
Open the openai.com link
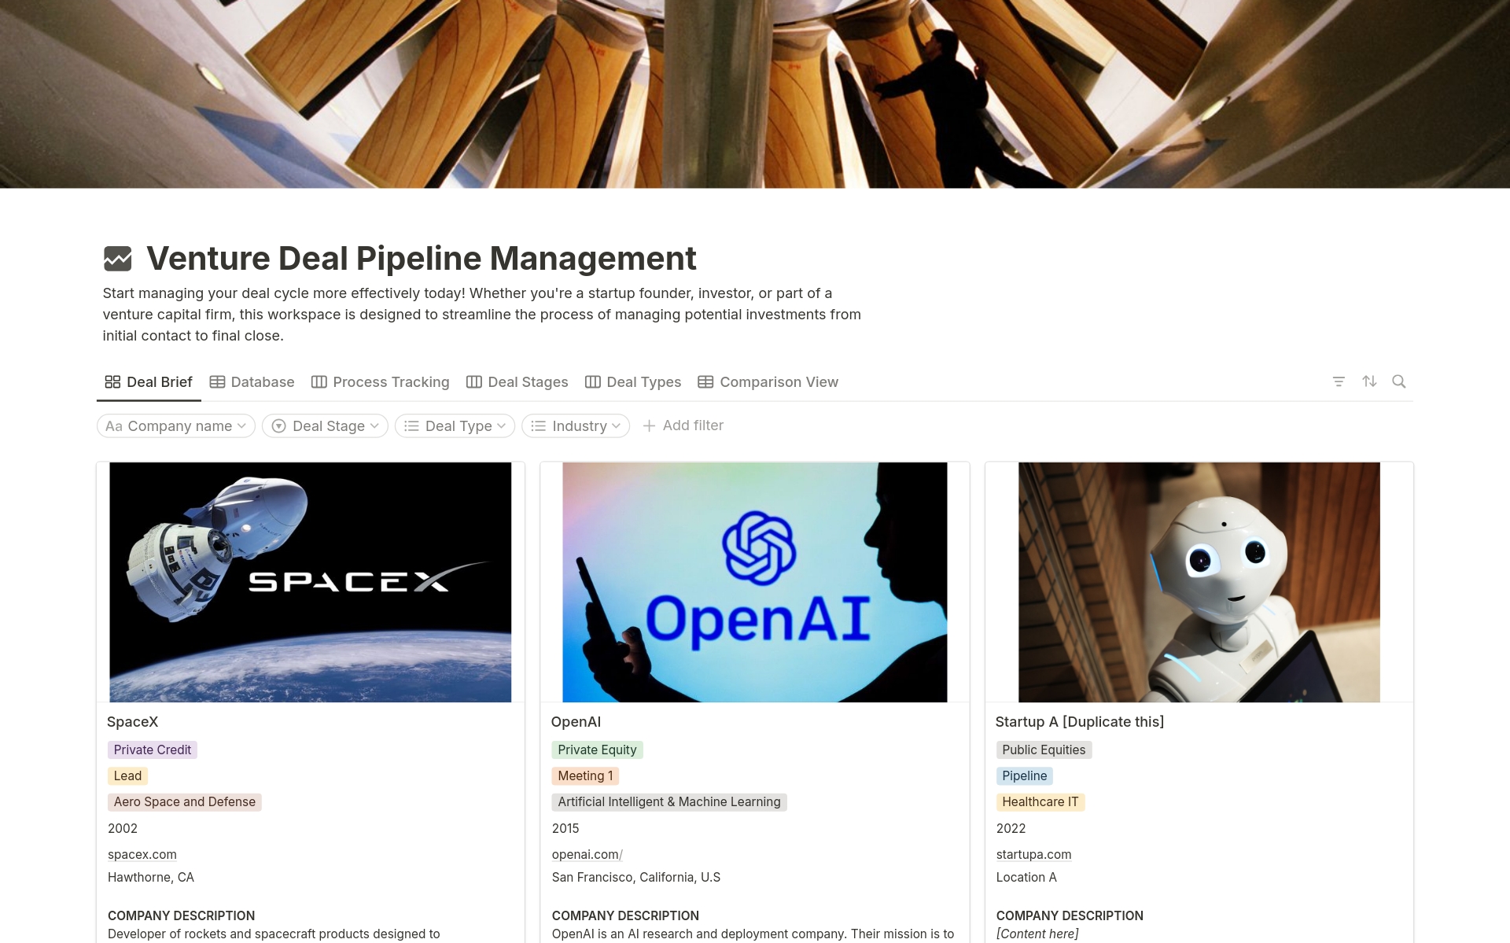tap(585, 854)
